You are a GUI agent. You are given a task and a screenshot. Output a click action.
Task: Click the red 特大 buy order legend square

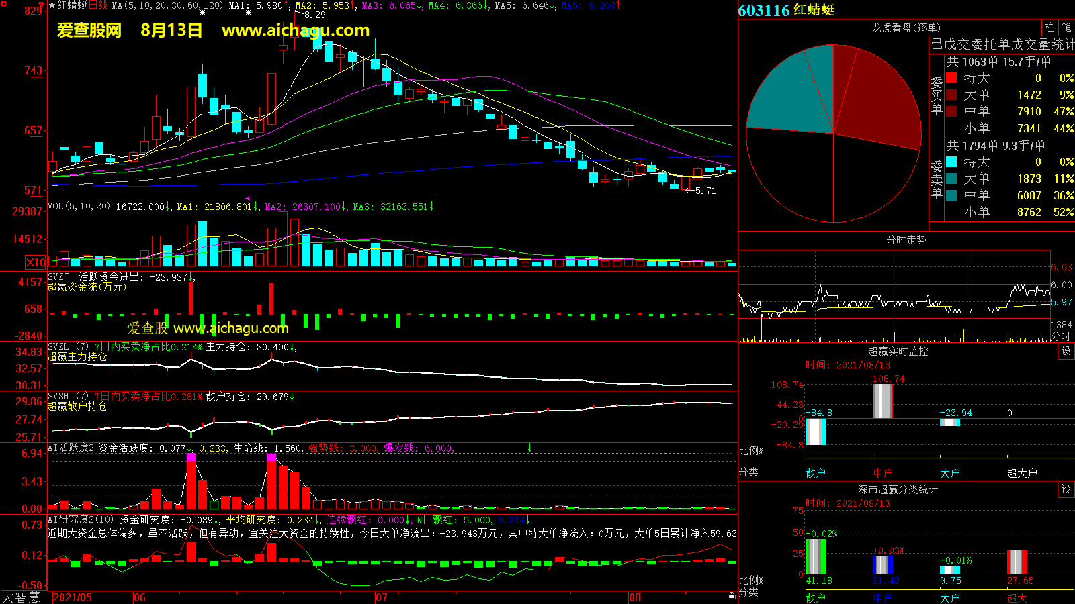(x=951, y=79)
